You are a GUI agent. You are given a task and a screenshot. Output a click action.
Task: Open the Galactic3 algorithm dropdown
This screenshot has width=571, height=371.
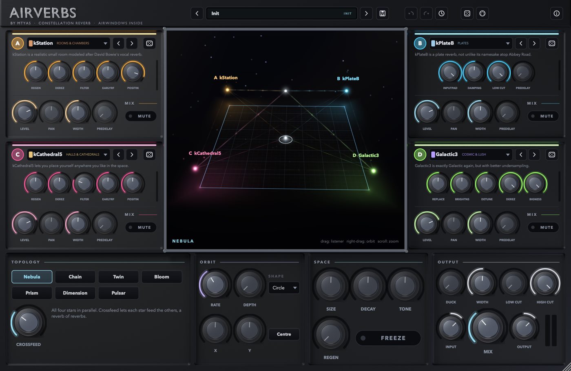point(471,155)
